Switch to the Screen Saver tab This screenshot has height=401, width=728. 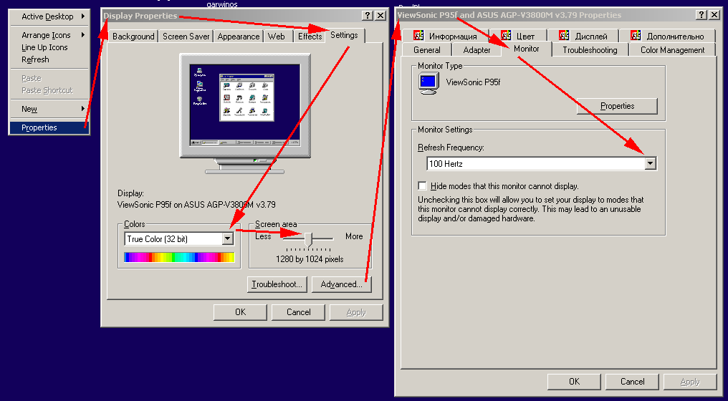(x=185, y=36)
